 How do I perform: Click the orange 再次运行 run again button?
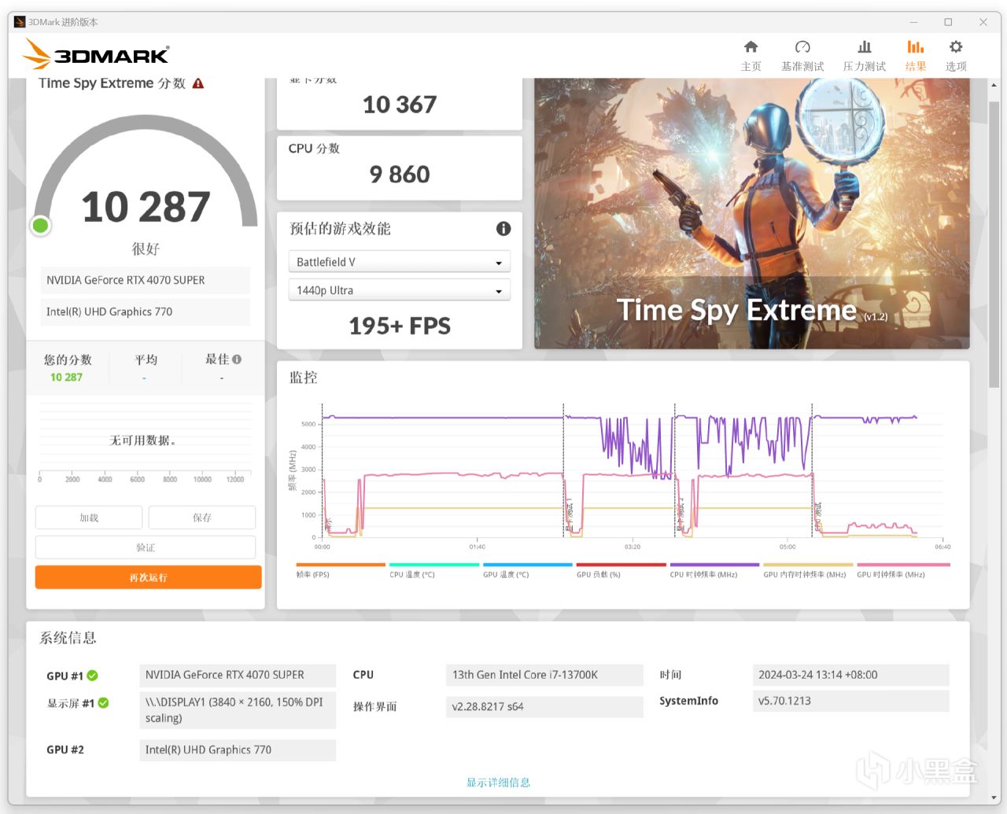(148, 577)
